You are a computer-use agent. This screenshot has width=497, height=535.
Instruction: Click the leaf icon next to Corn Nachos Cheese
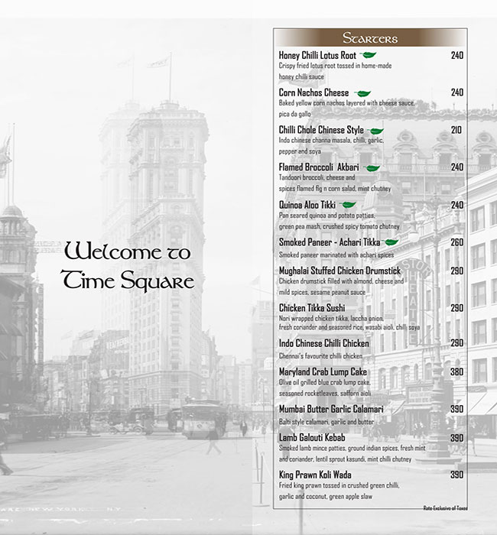click(363, 93)
